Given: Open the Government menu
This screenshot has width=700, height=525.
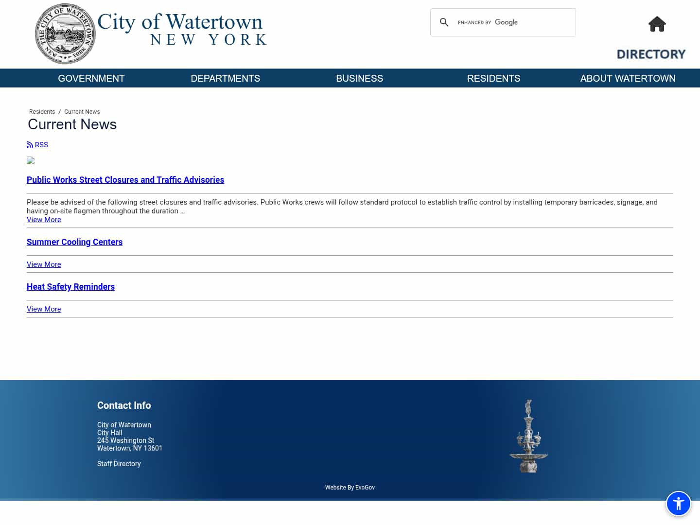Looking at the screenshot, I should click(91, 78).
